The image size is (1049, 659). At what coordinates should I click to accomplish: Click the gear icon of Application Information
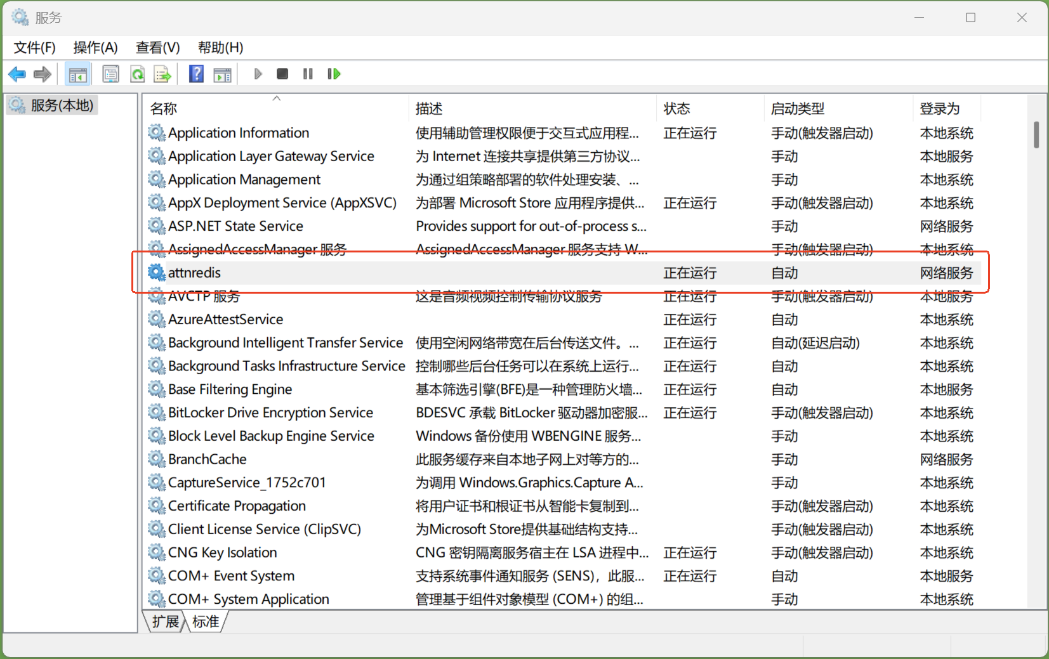coord(157,133)
